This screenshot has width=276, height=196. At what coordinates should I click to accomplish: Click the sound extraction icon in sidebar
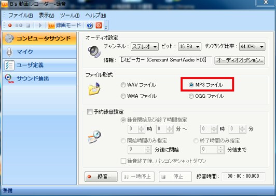click(9, 79)
